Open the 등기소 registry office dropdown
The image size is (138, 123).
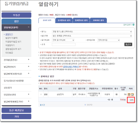point(92,32)
